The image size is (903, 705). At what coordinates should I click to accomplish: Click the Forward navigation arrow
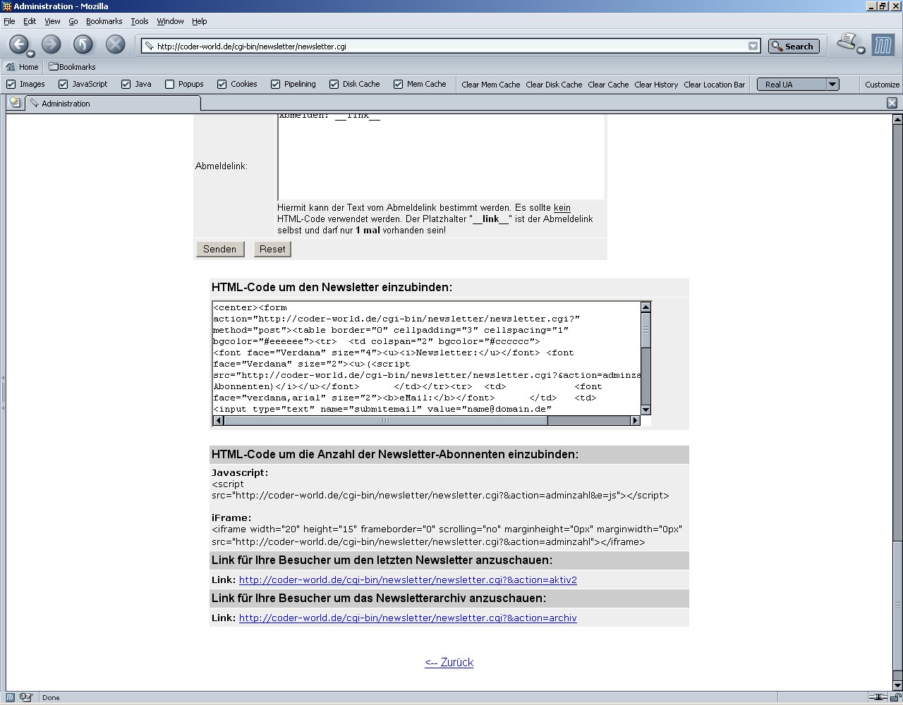point(51,44)
